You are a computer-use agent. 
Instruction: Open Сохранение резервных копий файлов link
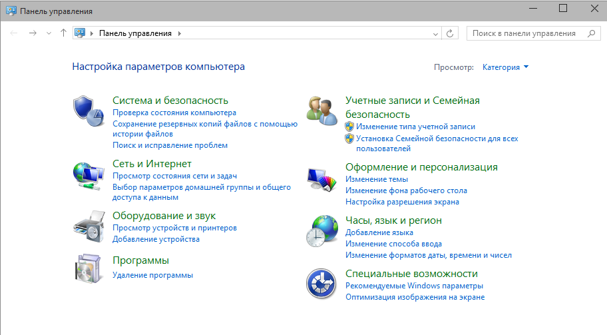205,129
